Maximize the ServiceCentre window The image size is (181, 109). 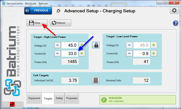click(166, 3)
